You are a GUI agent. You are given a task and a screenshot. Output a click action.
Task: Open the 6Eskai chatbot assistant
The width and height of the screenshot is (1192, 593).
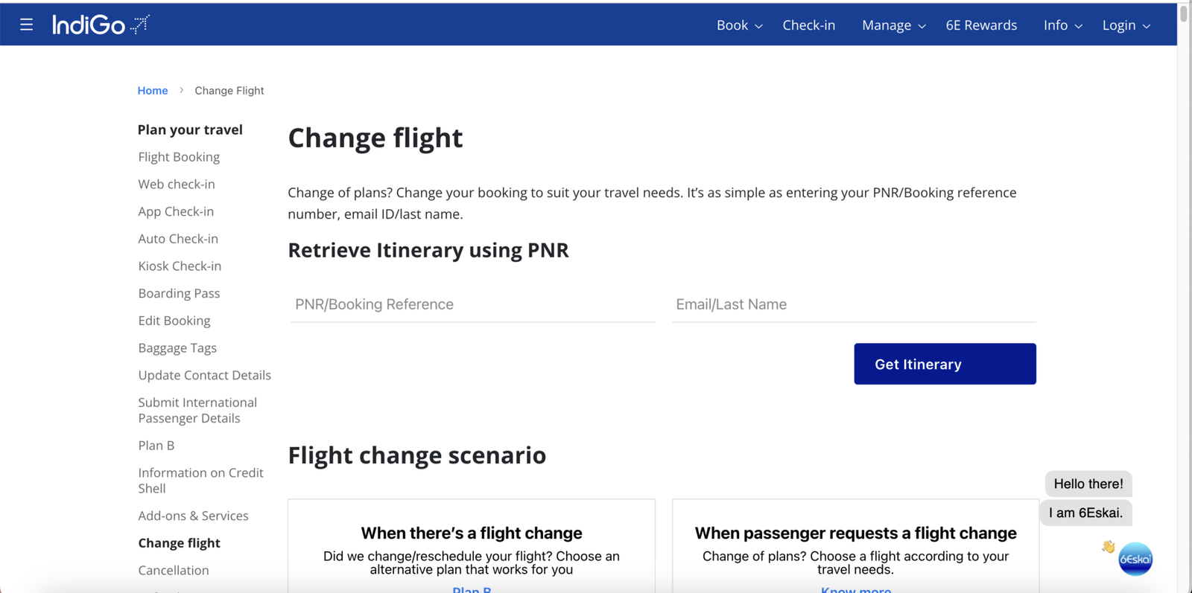1135,558
